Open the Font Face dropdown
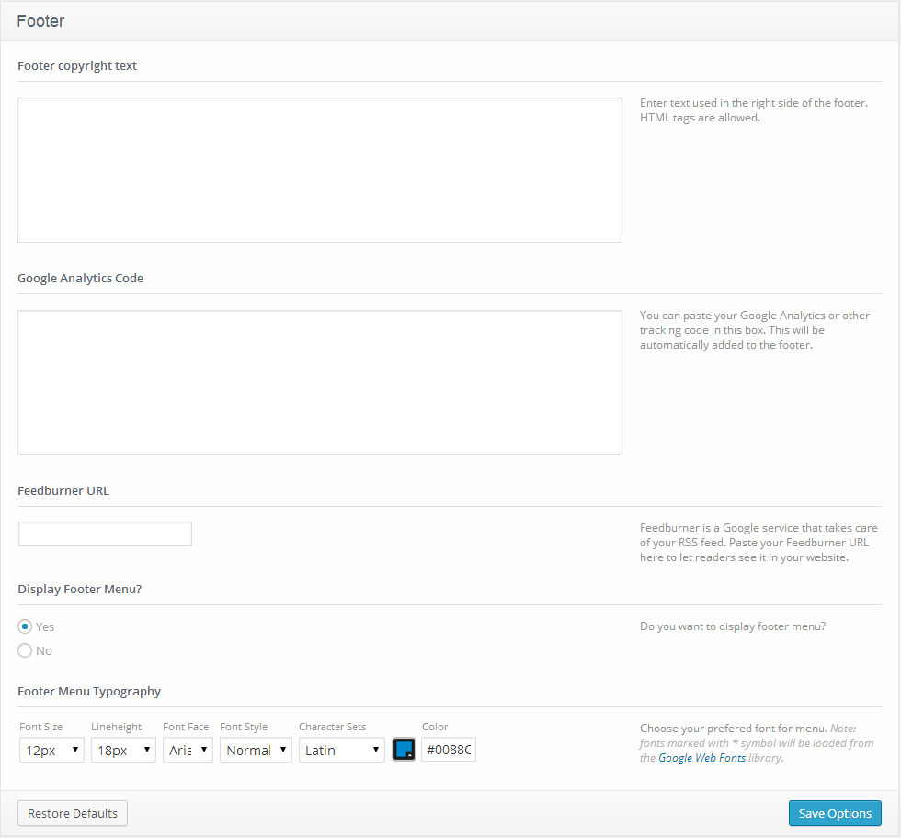The height and width of the screenshot is (838, 901). 188,750
